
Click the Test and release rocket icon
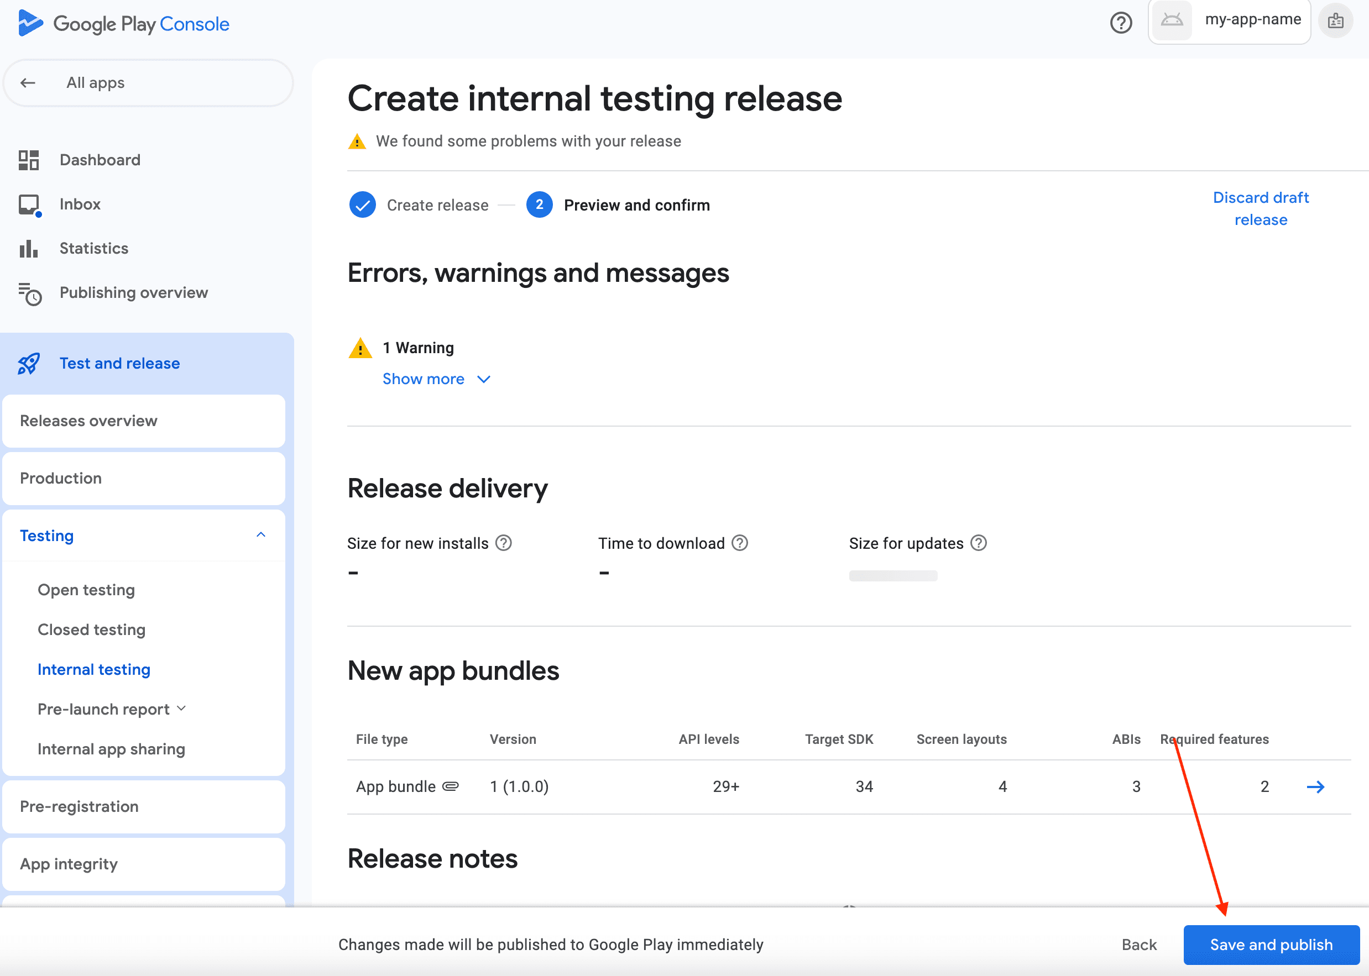[29, 364]
